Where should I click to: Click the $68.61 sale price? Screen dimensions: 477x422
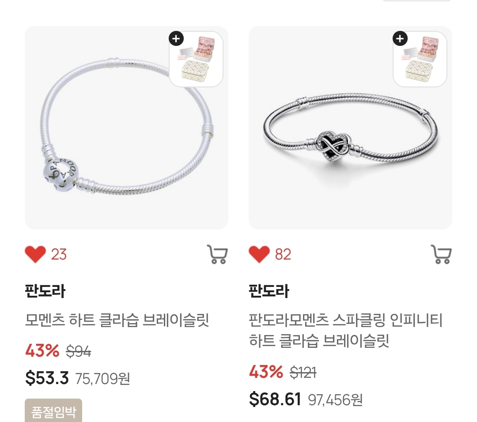point(275,399)
